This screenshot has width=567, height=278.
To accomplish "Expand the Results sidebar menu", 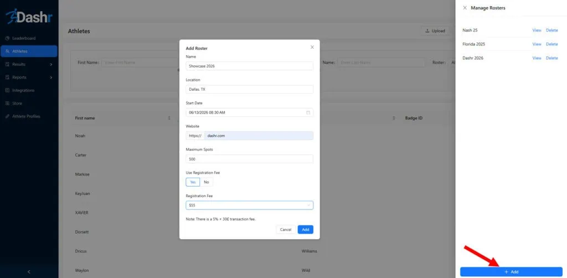I will point(51,64).
